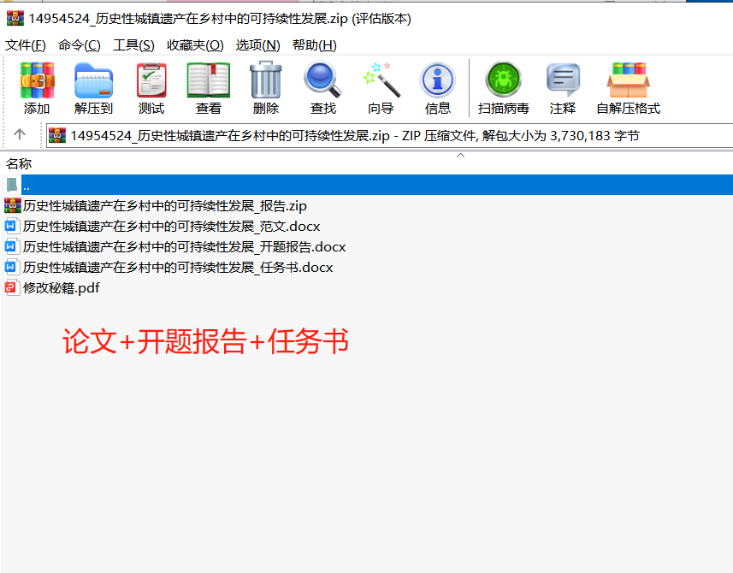The image size is (733, 573).
Task: Select the file ending in _开题报告.docx
Action: point(184,247)
